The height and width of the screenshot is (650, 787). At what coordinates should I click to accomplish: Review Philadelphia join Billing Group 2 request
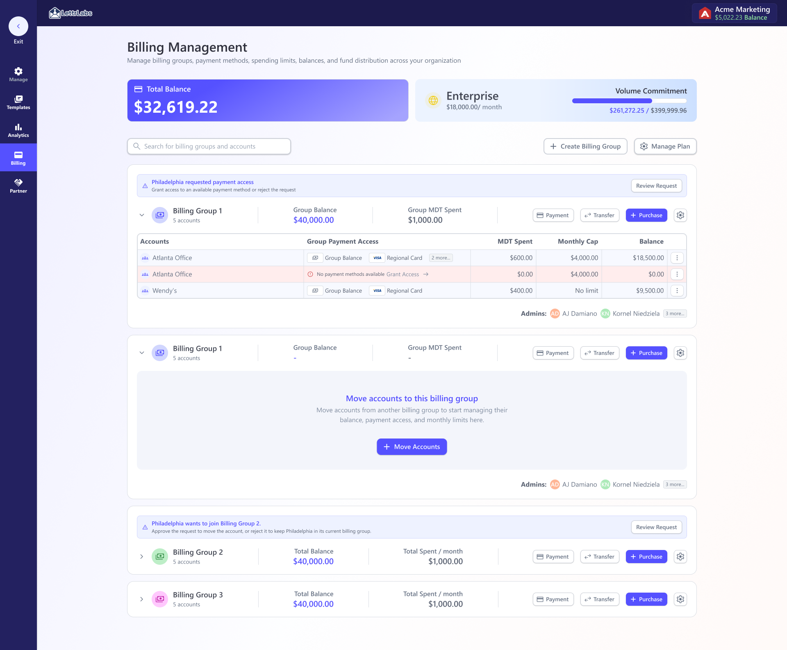[x=657, y=527]
